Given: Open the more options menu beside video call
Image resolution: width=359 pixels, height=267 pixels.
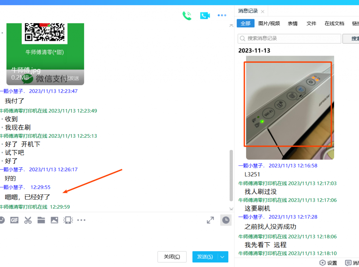Looking at the screenshot, I should coord(222,15).
